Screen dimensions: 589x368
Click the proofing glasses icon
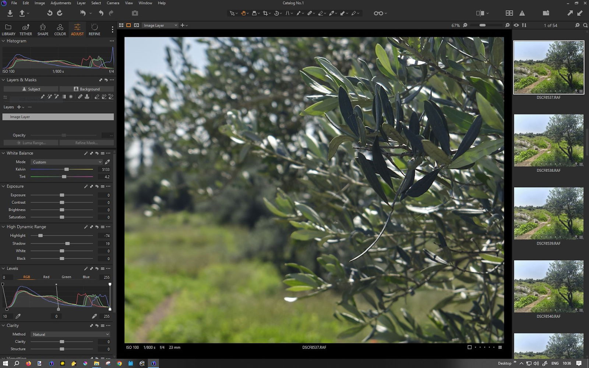(378, 13)
